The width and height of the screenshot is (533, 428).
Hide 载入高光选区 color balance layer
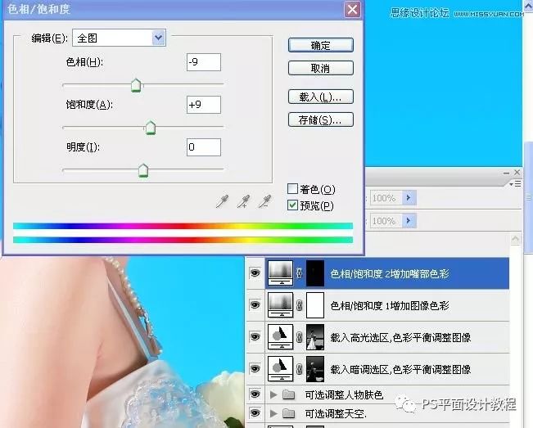(255, 336)
